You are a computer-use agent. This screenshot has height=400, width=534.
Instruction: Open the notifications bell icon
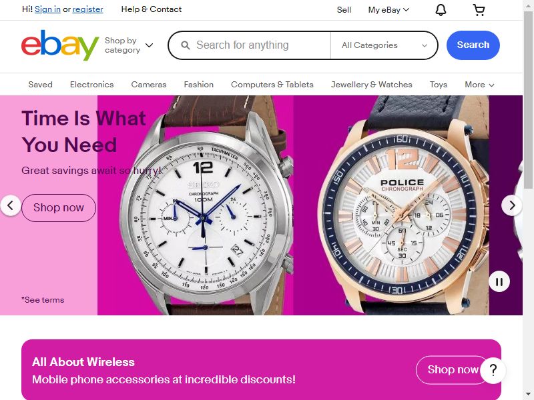point(441,10)
